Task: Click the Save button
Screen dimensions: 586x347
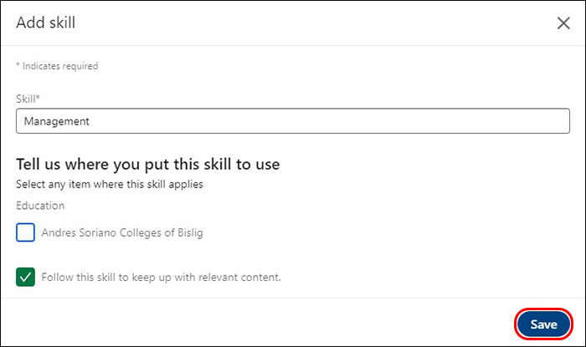Action: tap(543, 324)
